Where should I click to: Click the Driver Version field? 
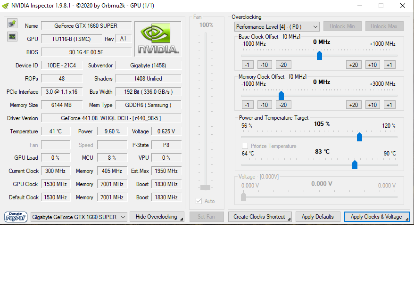[111, 118]
